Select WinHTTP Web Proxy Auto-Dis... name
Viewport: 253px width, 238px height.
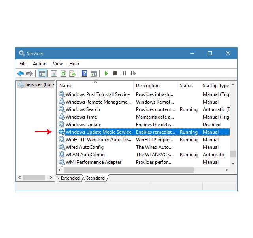click(x=99, y=140)
